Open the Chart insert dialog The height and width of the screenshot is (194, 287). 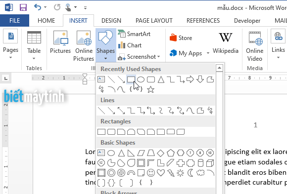130,45
